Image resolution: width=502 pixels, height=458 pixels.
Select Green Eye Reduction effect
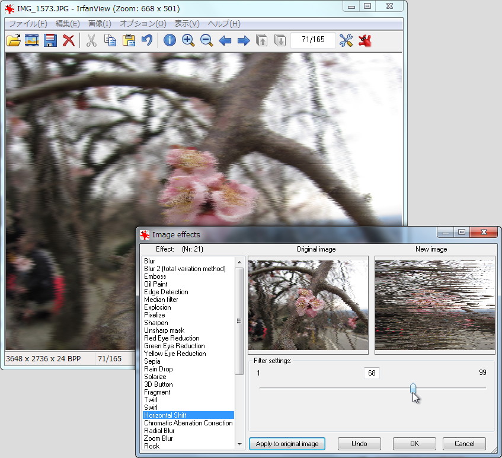coord(174,345)
